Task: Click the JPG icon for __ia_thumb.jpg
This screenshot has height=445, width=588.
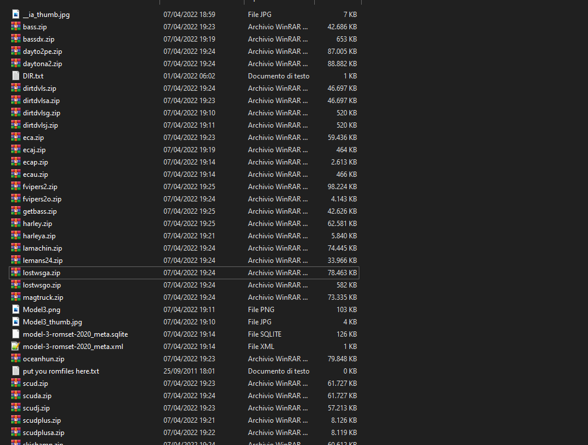Action: (x=16, y=14)
